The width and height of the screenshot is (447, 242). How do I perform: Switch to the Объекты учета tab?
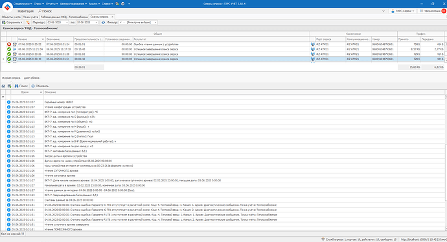(11, 17)
